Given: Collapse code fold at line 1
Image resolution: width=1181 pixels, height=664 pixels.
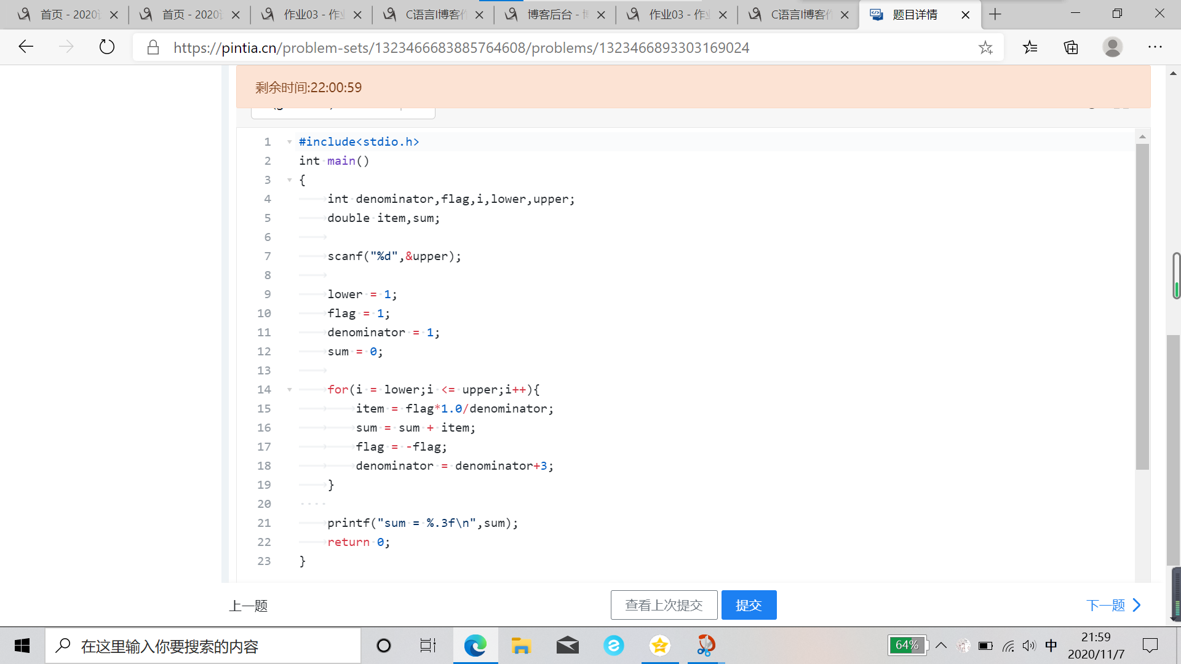Looking at the screenshot, I should pos(289,142).
